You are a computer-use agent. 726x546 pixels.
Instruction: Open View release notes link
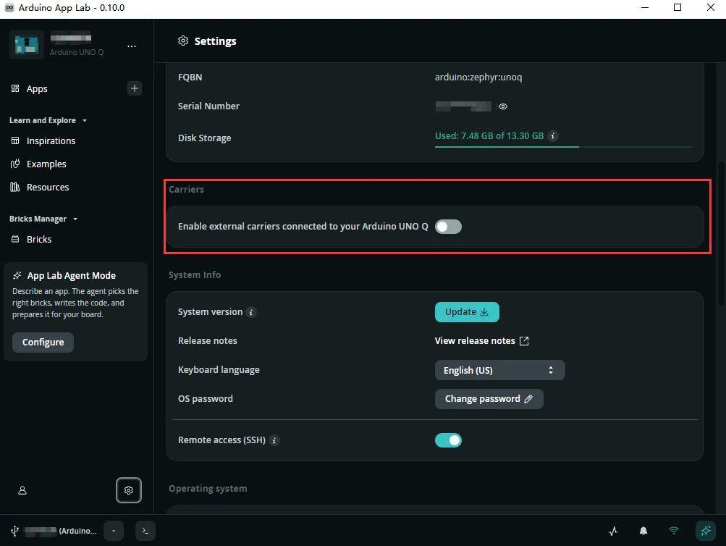pos(481,341)
